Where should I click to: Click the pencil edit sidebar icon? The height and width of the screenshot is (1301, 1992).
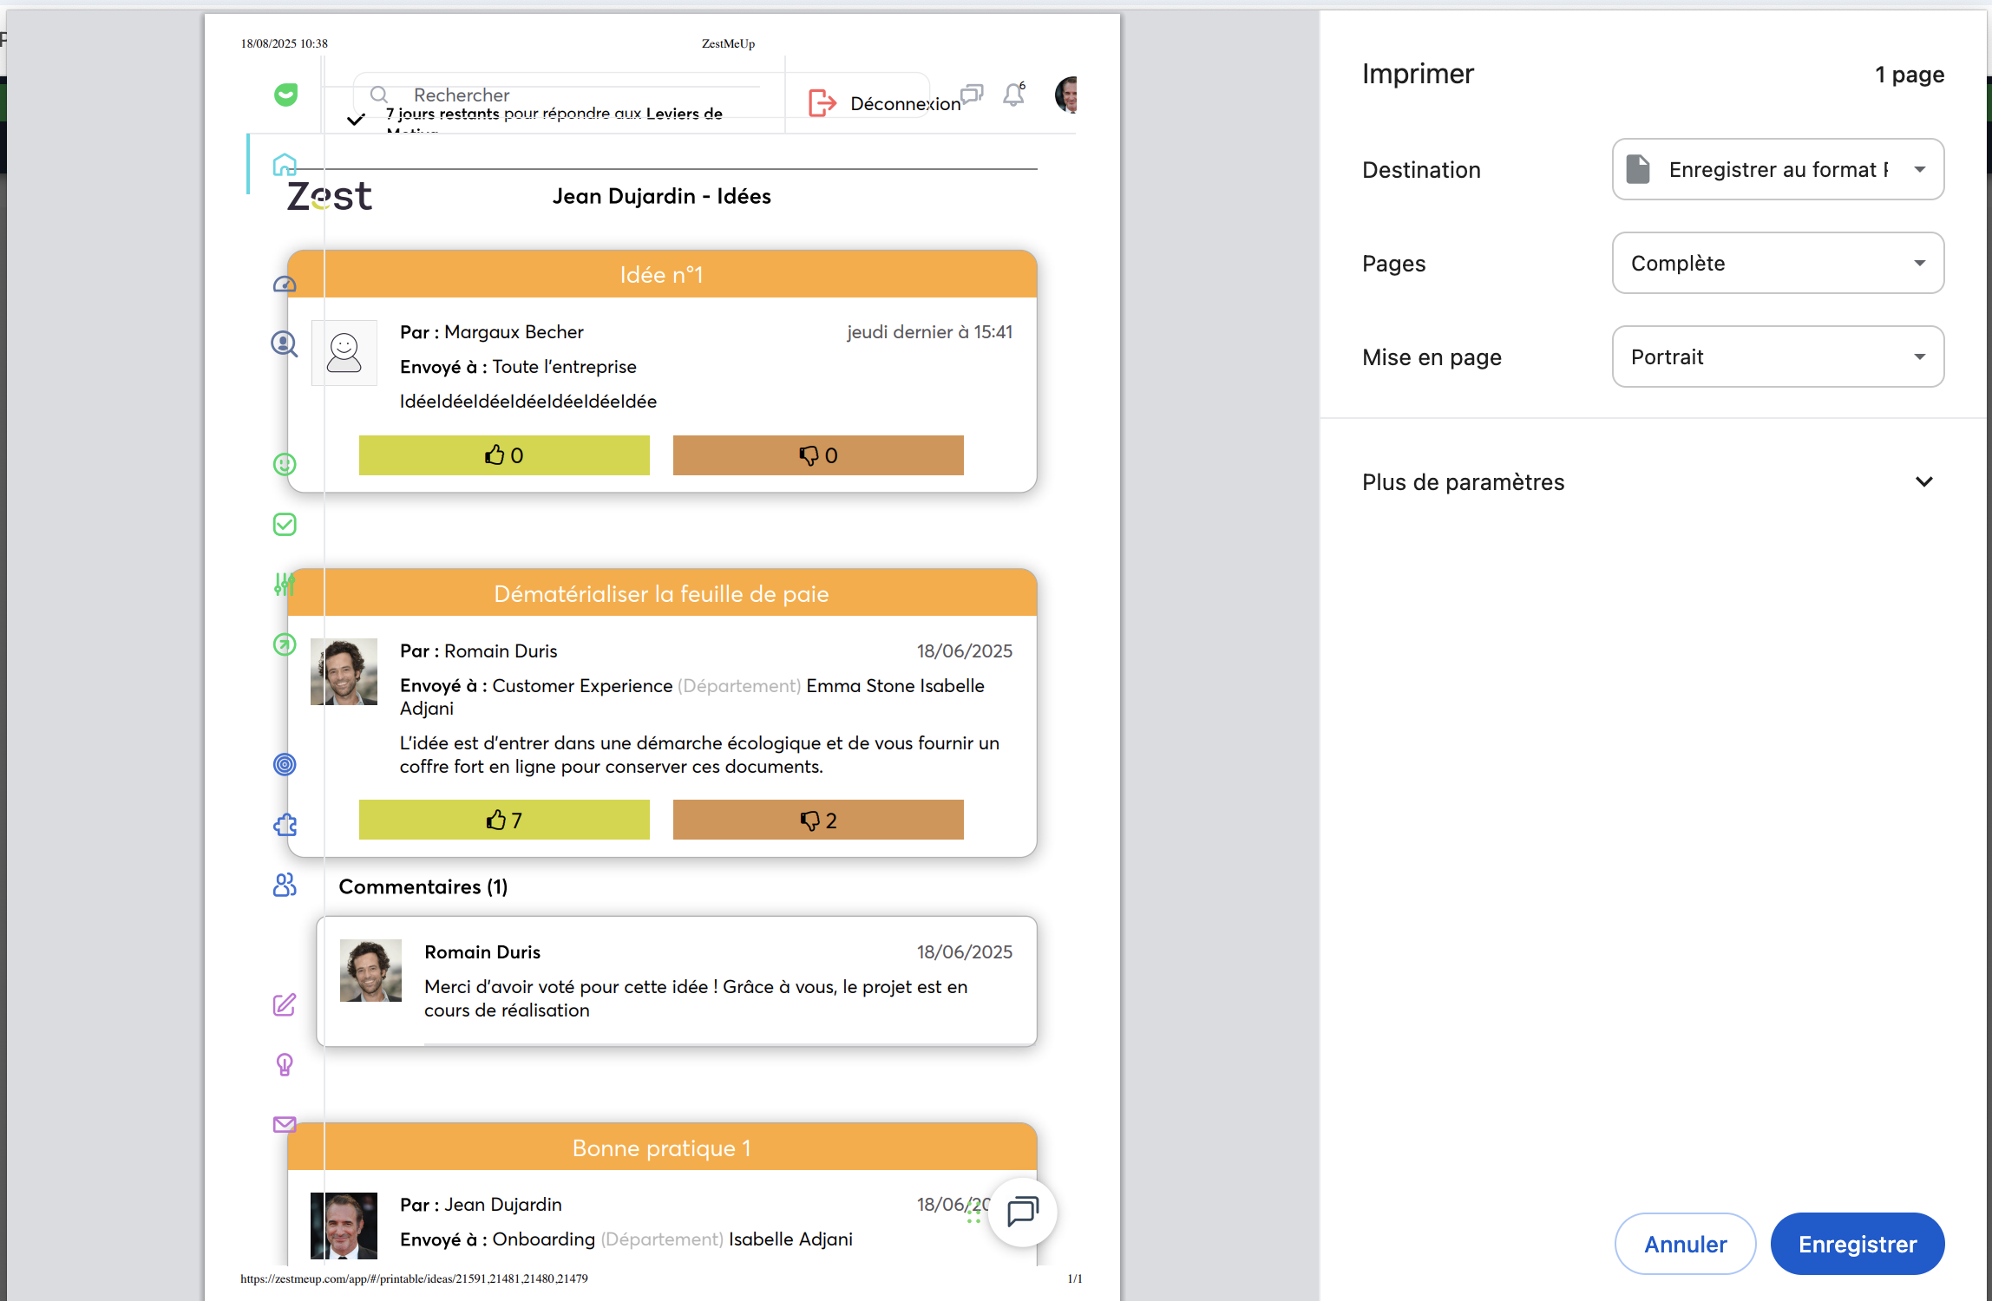coord(285,1004)
